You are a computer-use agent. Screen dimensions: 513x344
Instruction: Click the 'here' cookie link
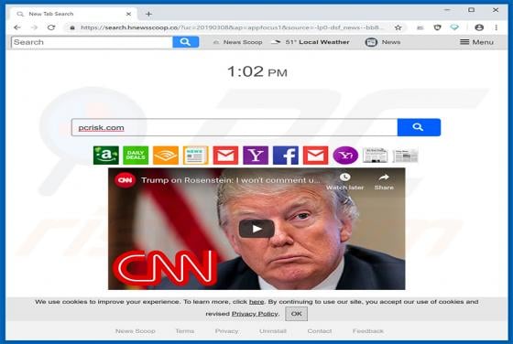(256, 302)
